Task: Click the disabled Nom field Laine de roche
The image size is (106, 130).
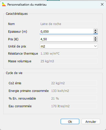Action: tap(69, 24)
